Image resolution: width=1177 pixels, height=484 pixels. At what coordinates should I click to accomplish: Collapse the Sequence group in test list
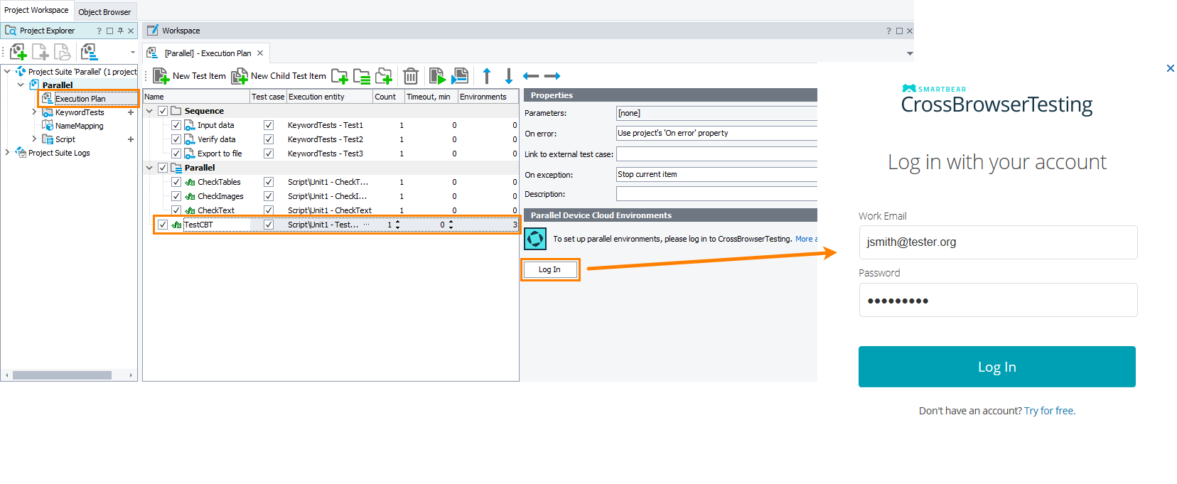coord(149,111)
